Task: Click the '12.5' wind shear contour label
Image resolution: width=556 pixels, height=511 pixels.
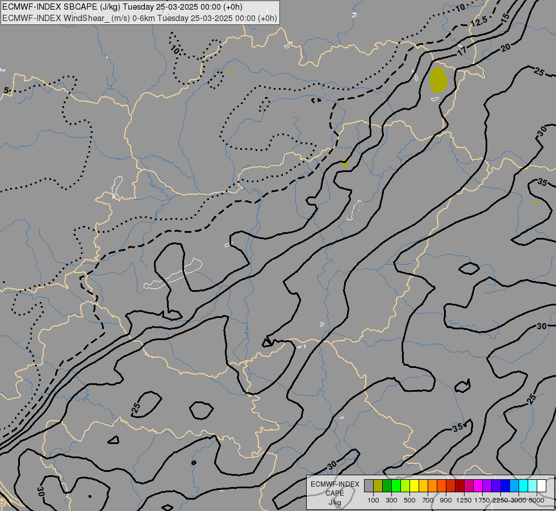Action: 479,22
